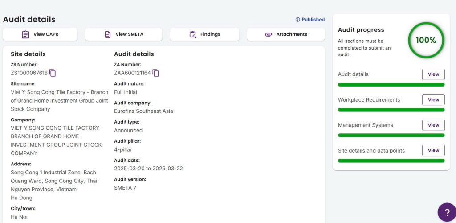
Task: View the Workplace Requirements section
Action: tap(433, 99)
